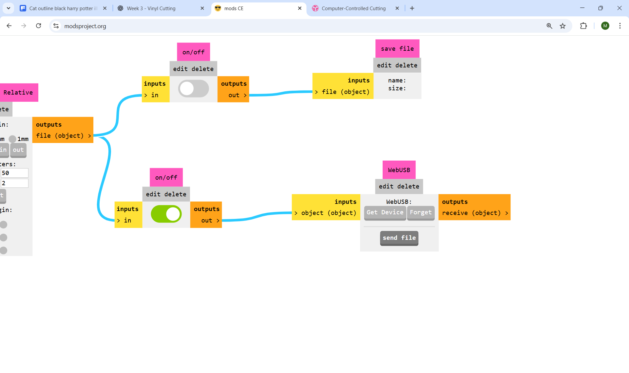
Task: Open the browser extensions puzzle icon
Action: point(583,26)
